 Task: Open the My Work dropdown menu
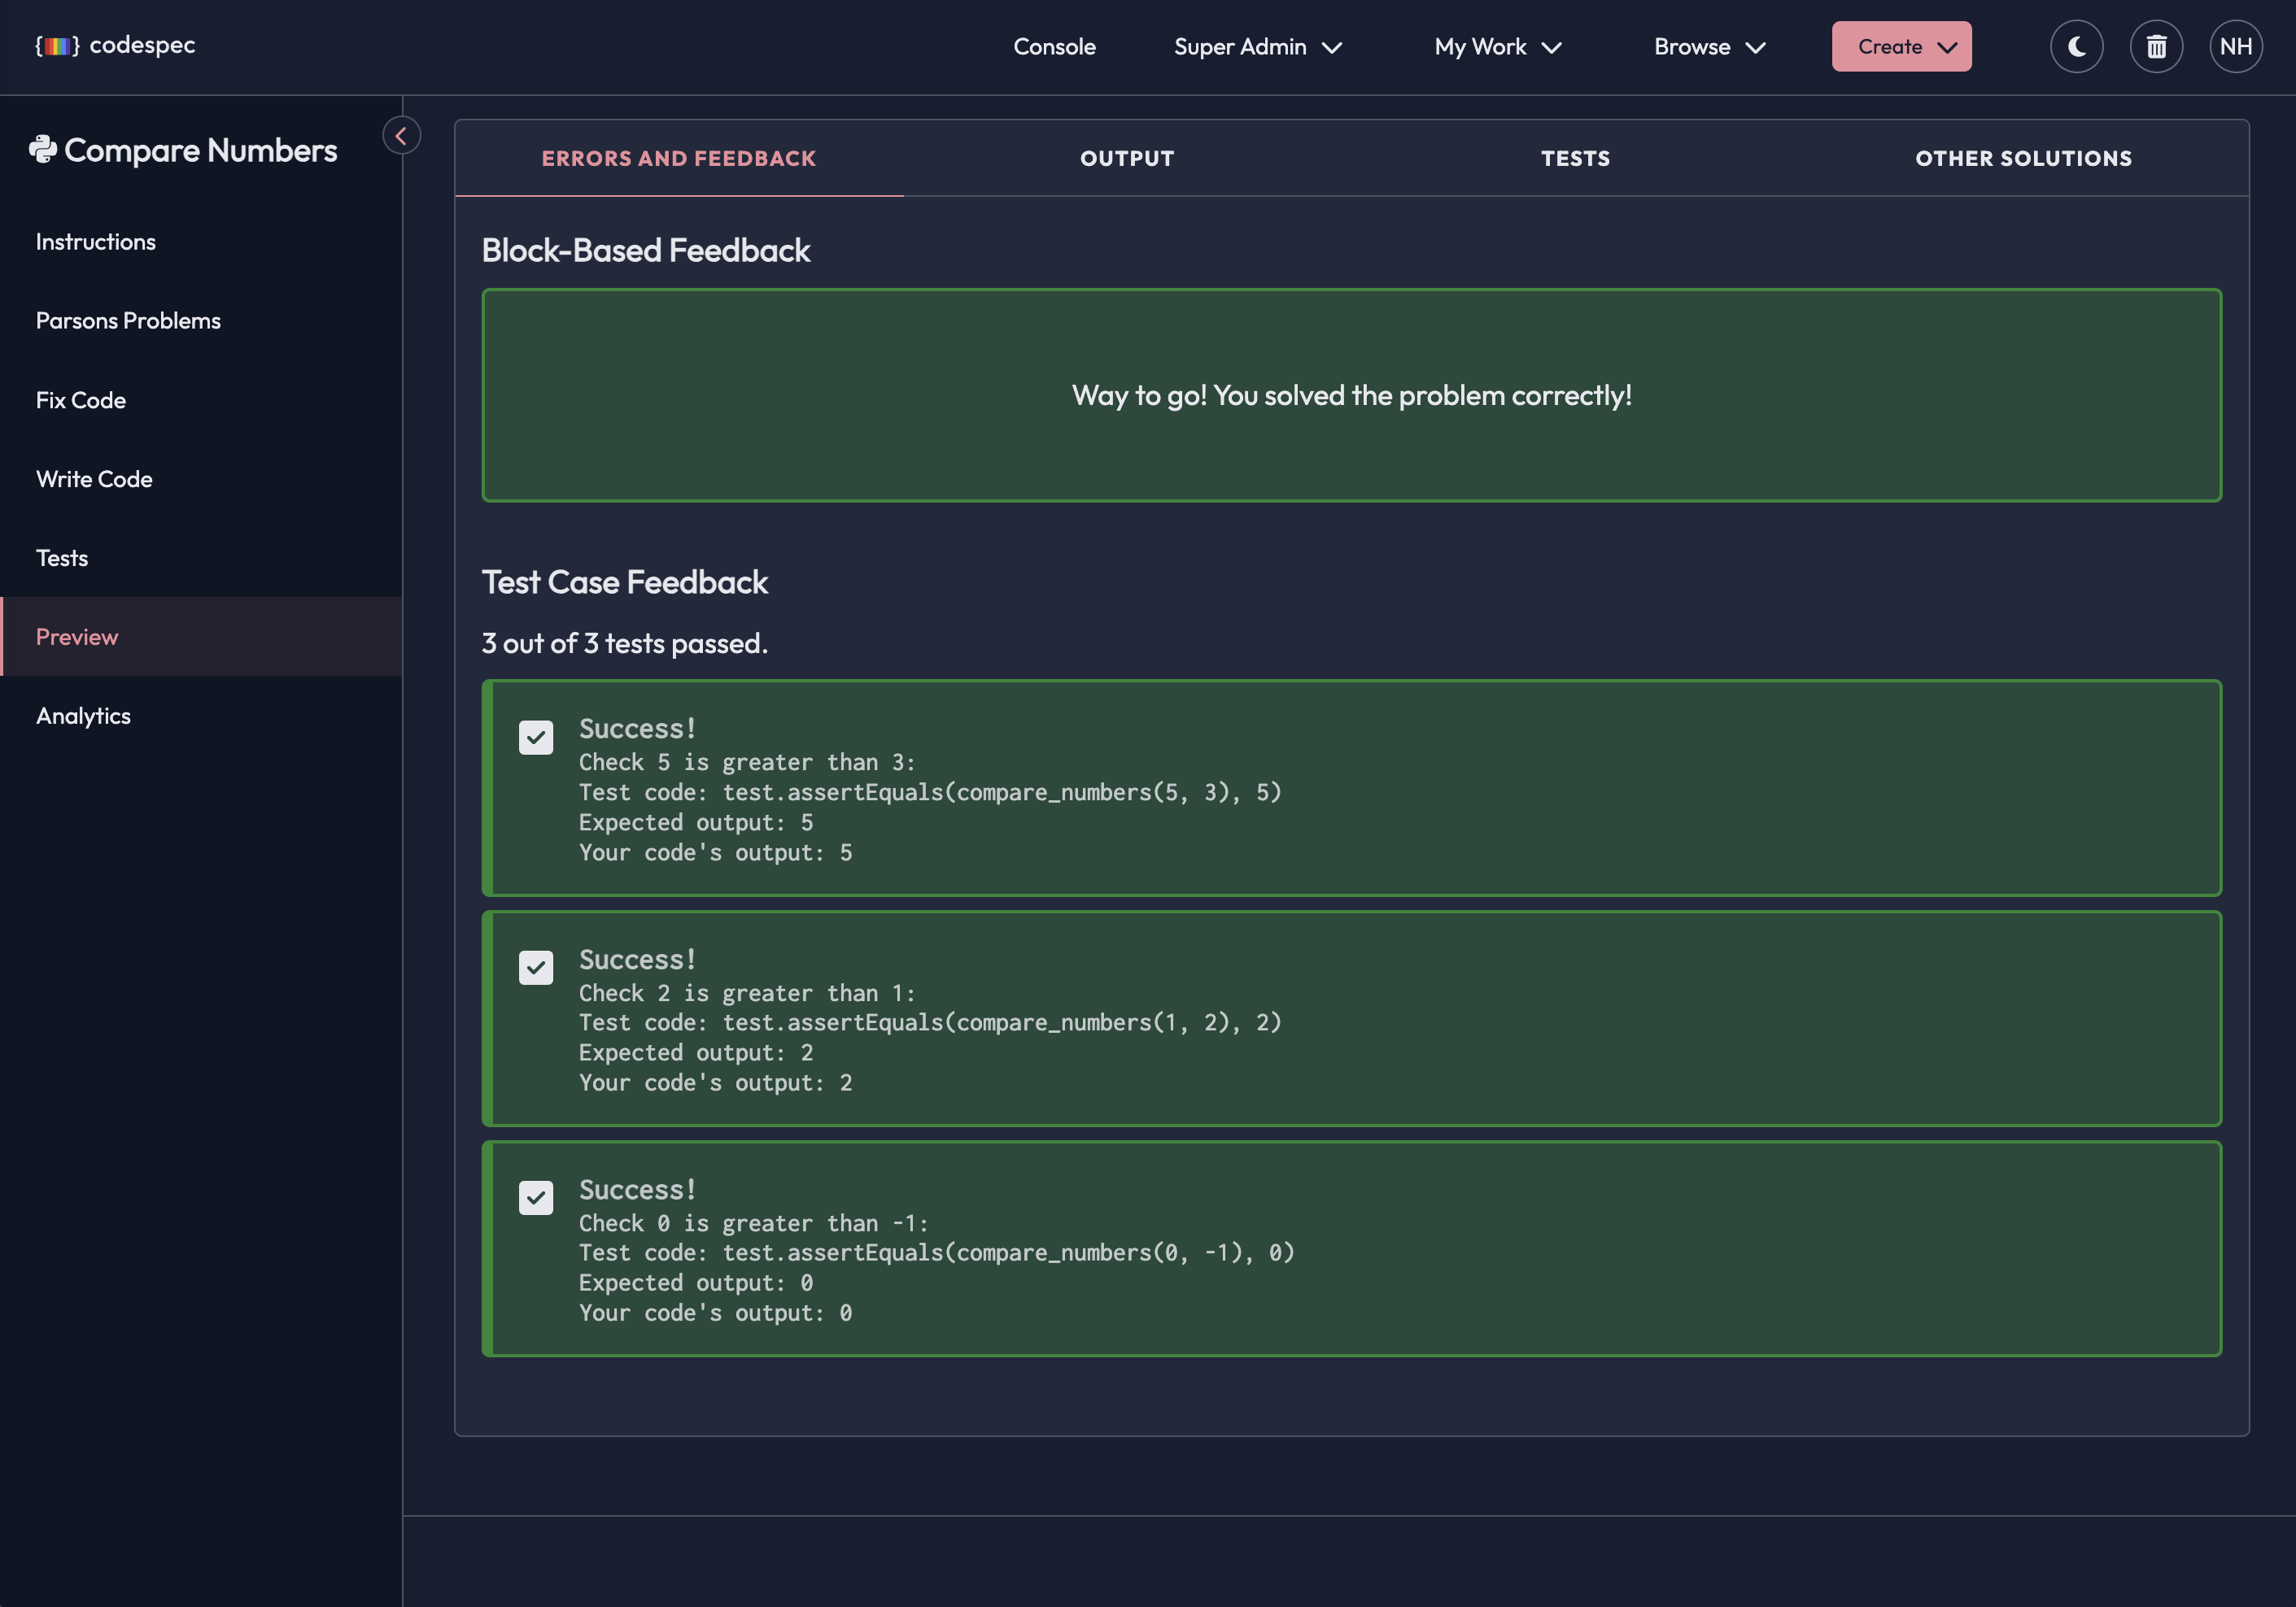(1497, 47)
